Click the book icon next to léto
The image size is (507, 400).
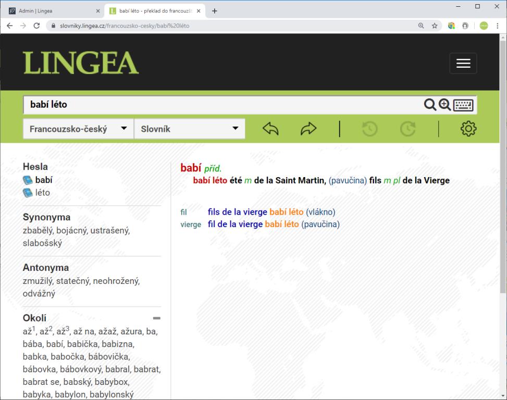(28, 193)
